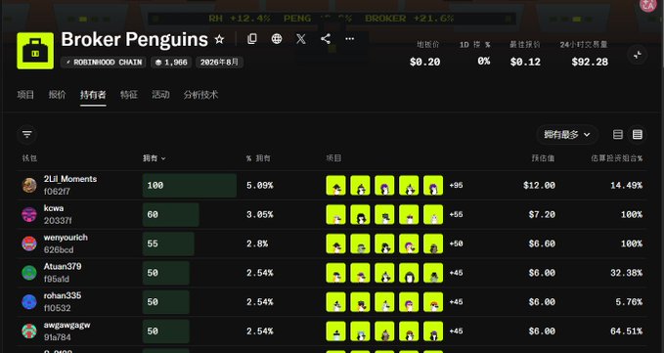Open the filter icon above the table
This screenshot has height=353, width=664.
(27, 135)
